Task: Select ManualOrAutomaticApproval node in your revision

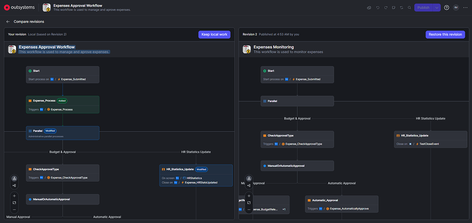Action: tap(62, 199)
